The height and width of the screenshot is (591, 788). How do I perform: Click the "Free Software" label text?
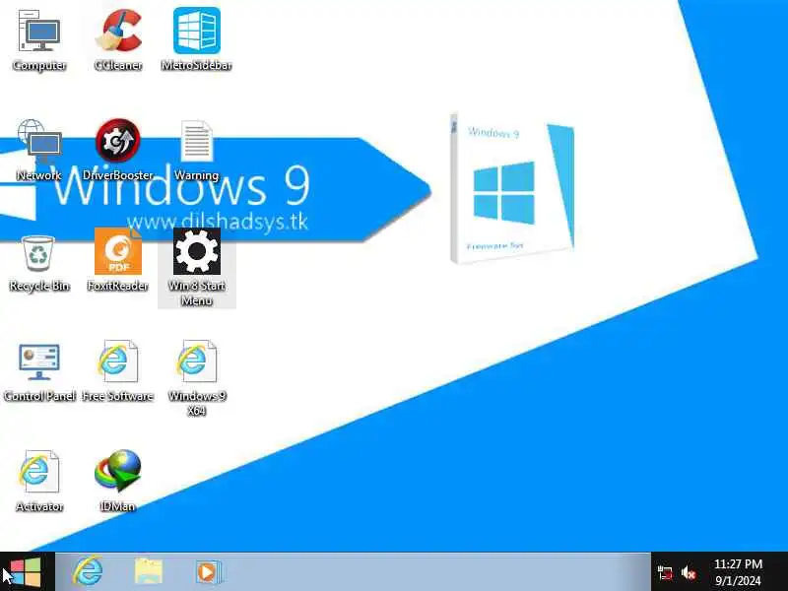click(118, 396)
